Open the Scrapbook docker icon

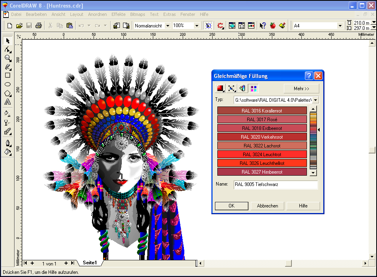pyautogui.click(x=232, y=25)
